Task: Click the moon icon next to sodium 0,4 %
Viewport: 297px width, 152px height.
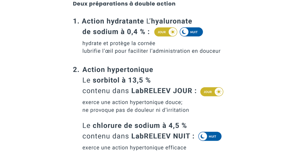Action: [x=184, y=32]
